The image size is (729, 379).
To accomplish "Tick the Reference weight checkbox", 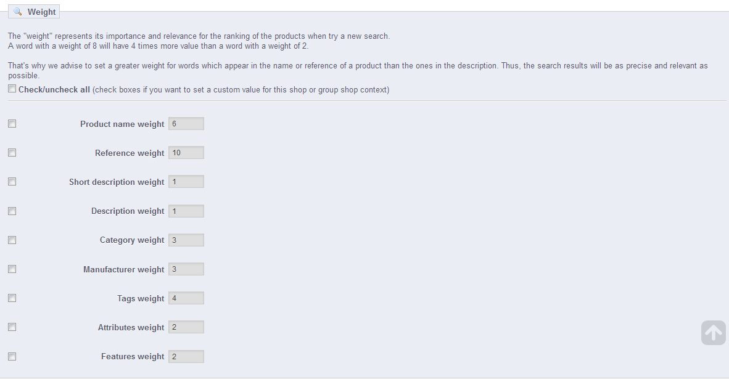I will click(12, 153).
